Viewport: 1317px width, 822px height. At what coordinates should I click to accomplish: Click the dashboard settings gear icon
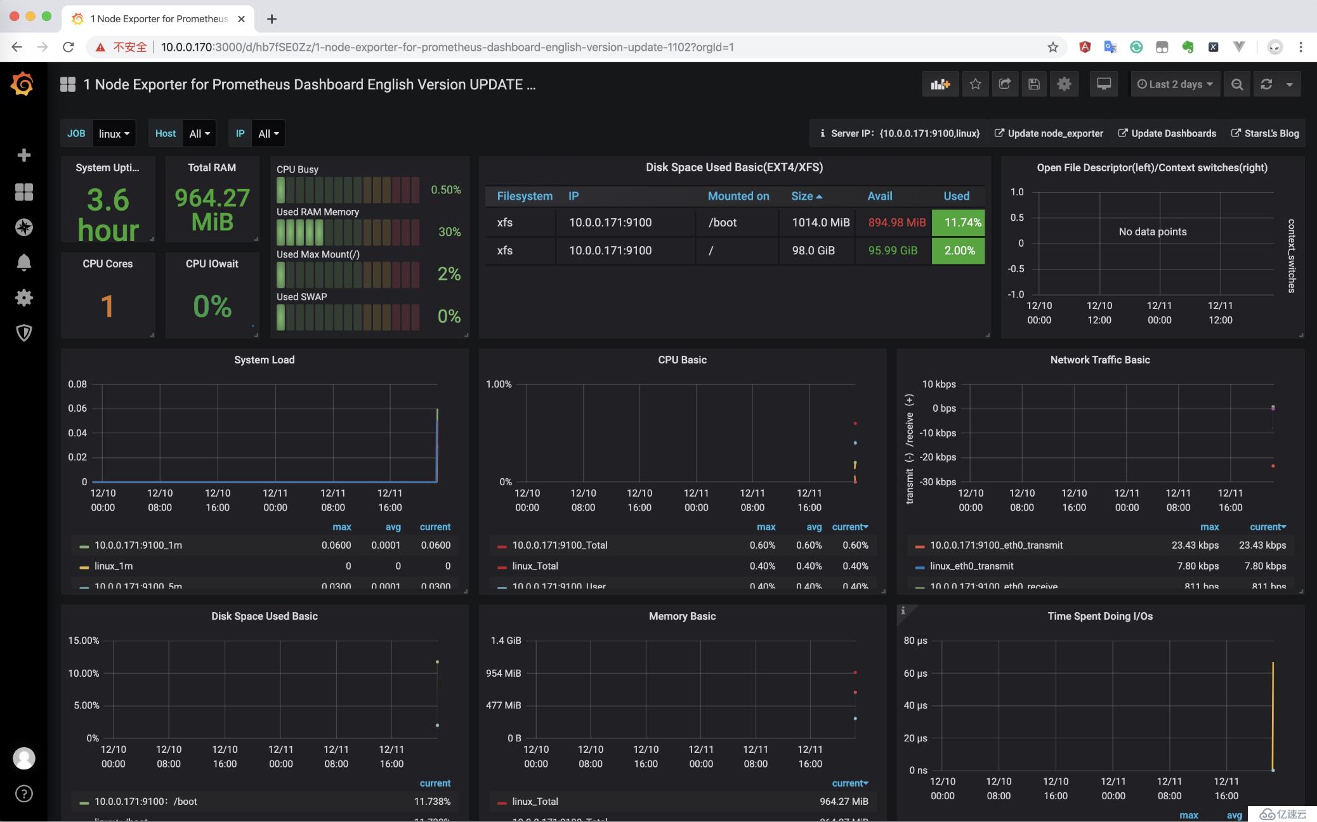click(x=1065, y=84)
